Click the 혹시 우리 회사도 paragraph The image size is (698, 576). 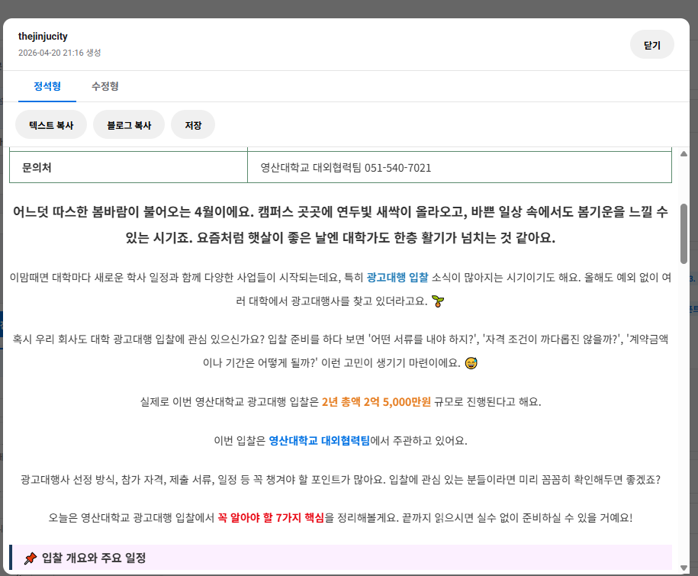click(x=340, y=351)
